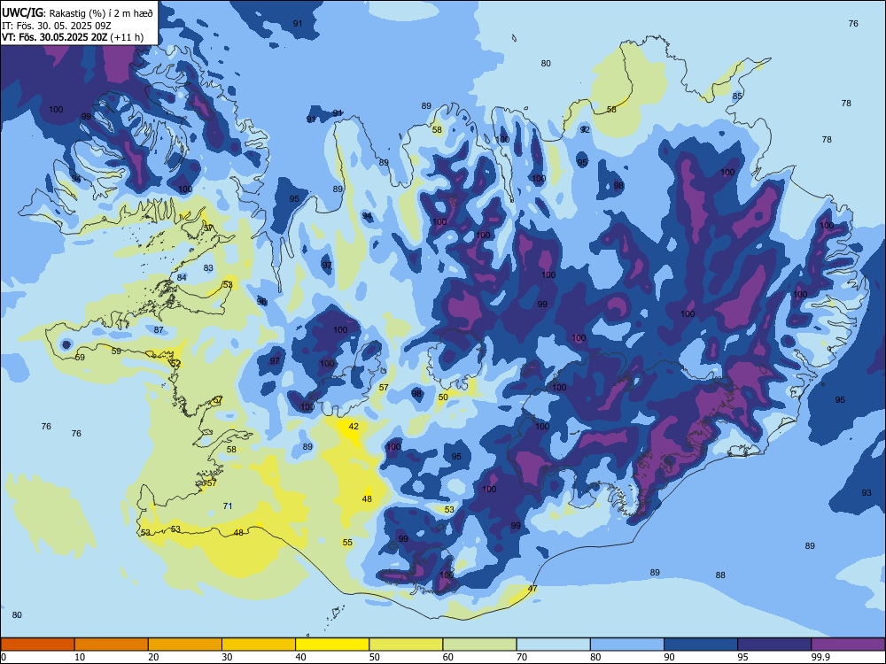Click the dark orange 0–10 legend swatch

coord(37,645)
